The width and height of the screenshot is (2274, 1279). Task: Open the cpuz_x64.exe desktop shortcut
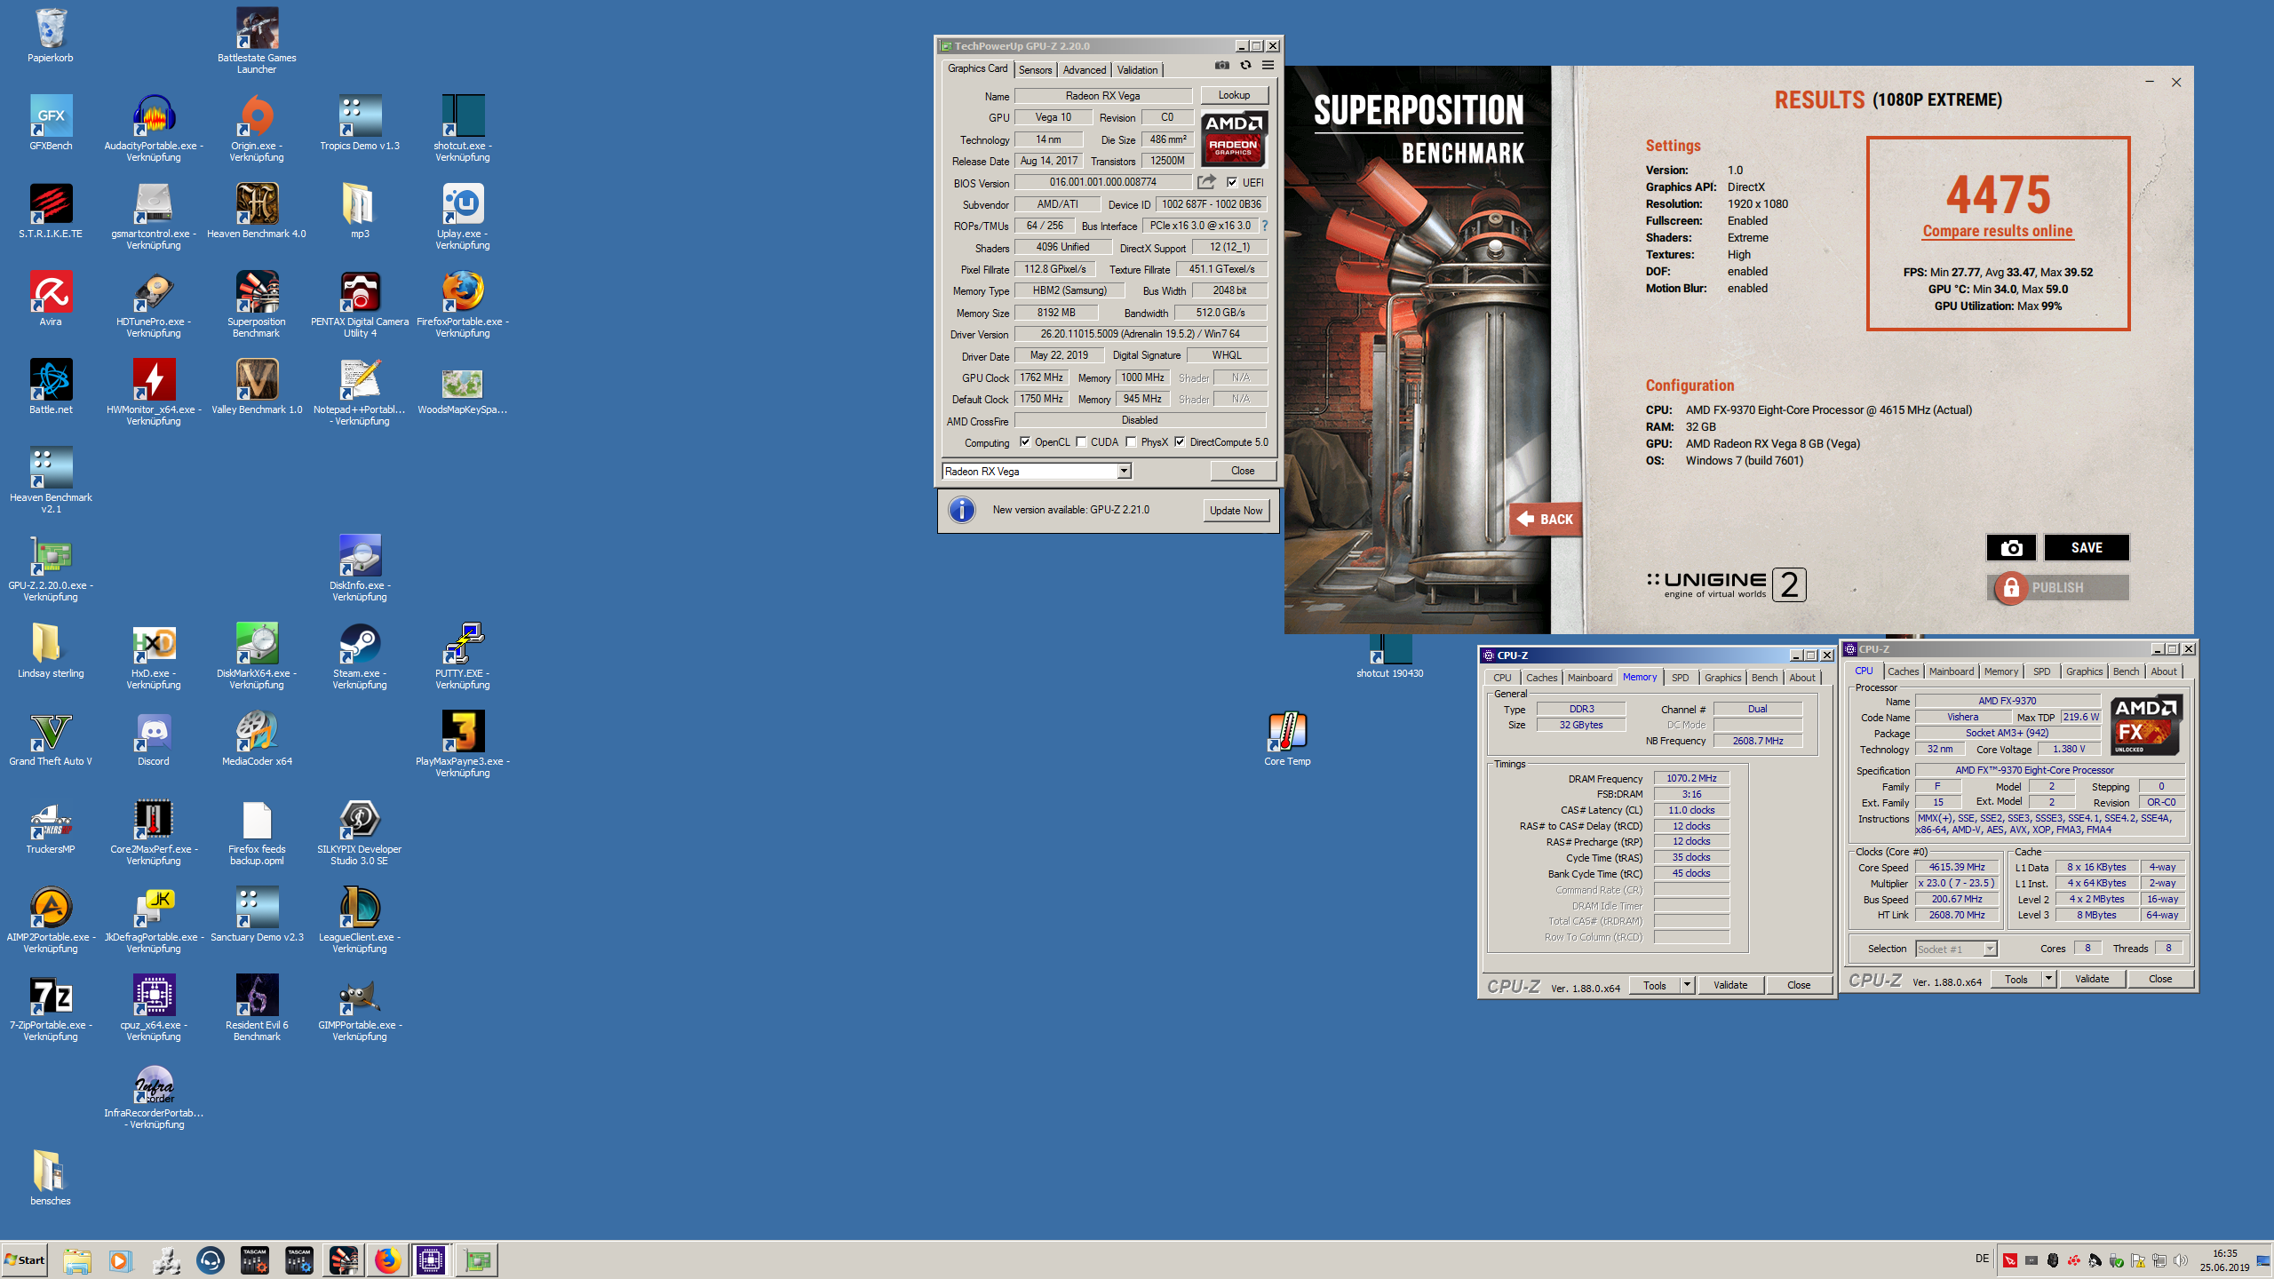(x=154, y=1008)
